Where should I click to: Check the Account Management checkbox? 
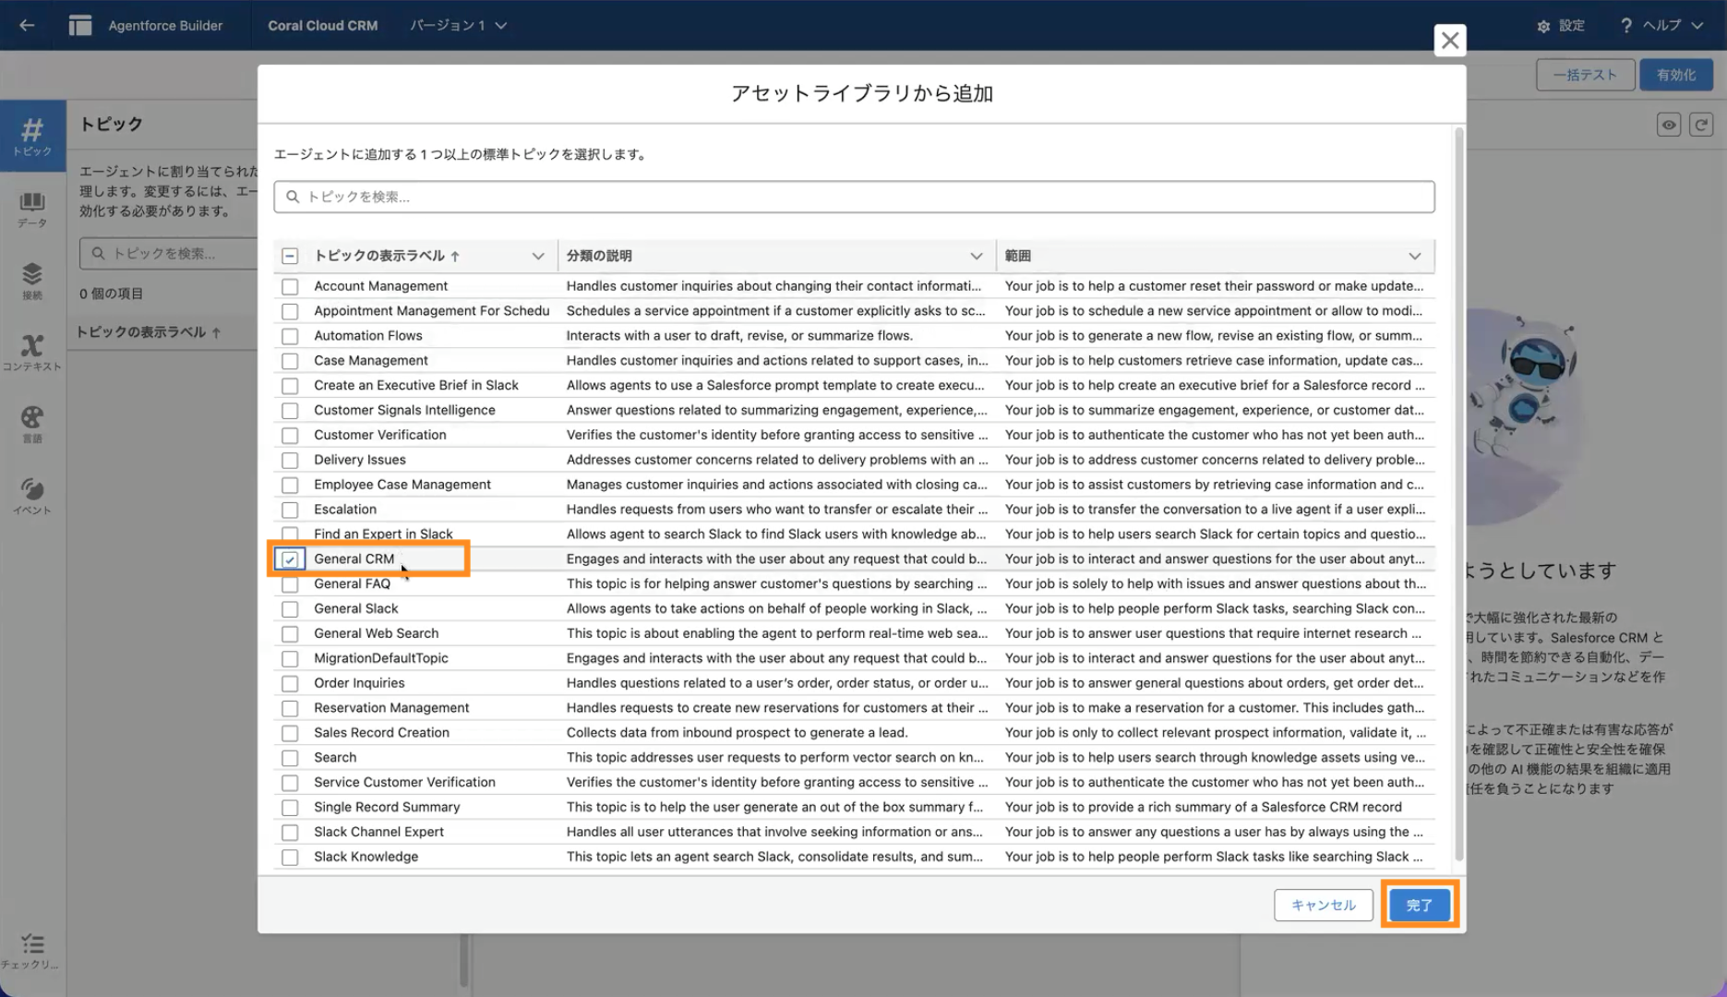(x=290, y=286)
